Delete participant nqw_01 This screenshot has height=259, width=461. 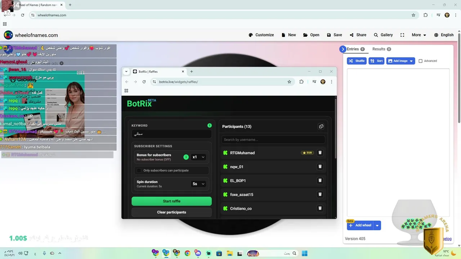coord(320,167)
